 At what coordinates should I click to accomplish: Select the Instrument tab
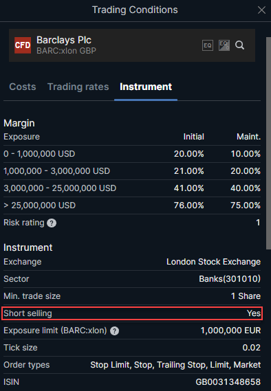tap(146, 87)
